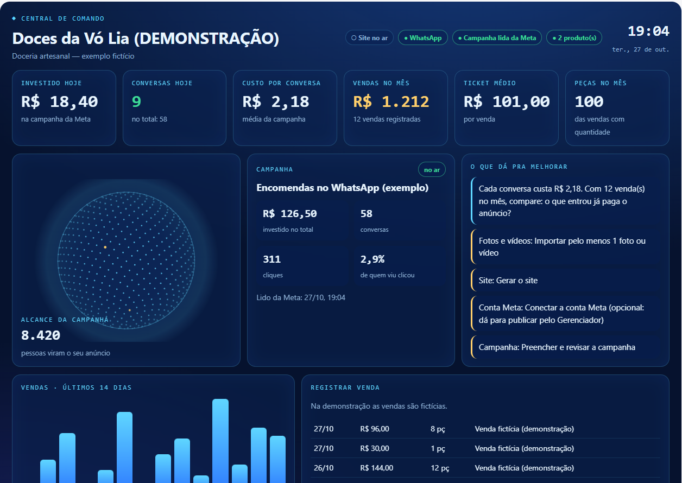
Task: Select the "R$ 96,00" sale amount
Action: pyautogui.click(x=375, y=429)
